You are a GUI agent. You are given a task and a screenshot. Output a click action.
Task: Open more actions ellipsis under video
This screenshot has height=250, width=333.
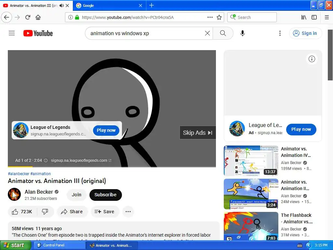[x=128, y=212]
